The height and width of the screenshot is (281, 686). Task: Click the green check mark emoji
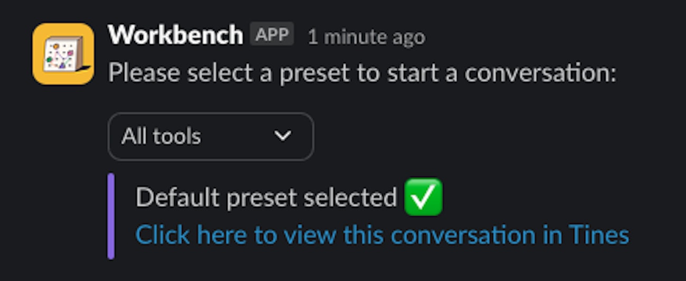click(x=423, y=197)
